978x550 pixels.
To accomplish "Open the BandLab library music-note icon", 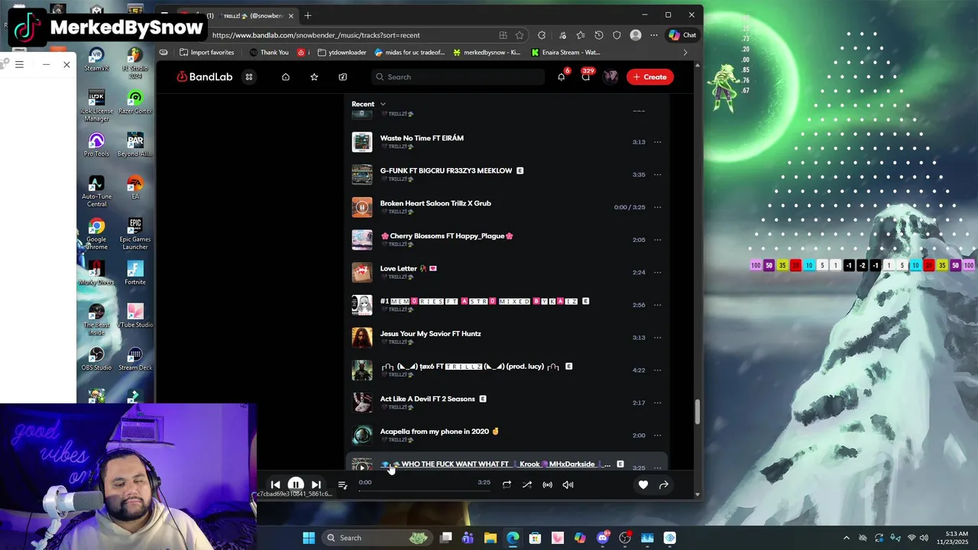I will click(x=342, y=77).
